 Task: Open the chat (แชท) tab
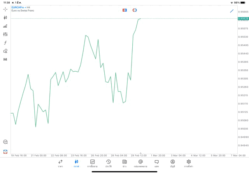156,163
